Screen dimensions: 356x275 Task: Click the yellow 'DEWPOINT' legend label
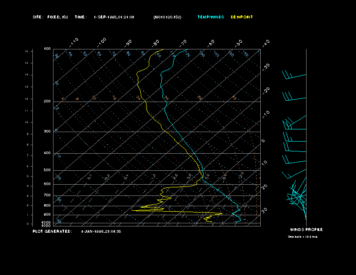[242, 17]
